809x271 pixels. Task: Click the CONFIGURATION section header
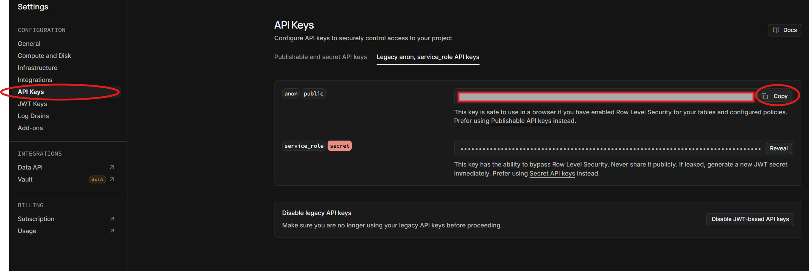click(41, 30)
